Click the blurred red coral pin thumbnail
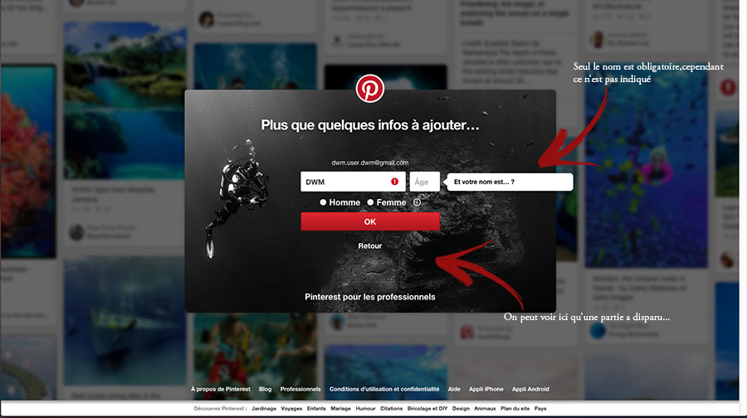The height and width of the screenshot is (418, 747). (x=28, y=162)
